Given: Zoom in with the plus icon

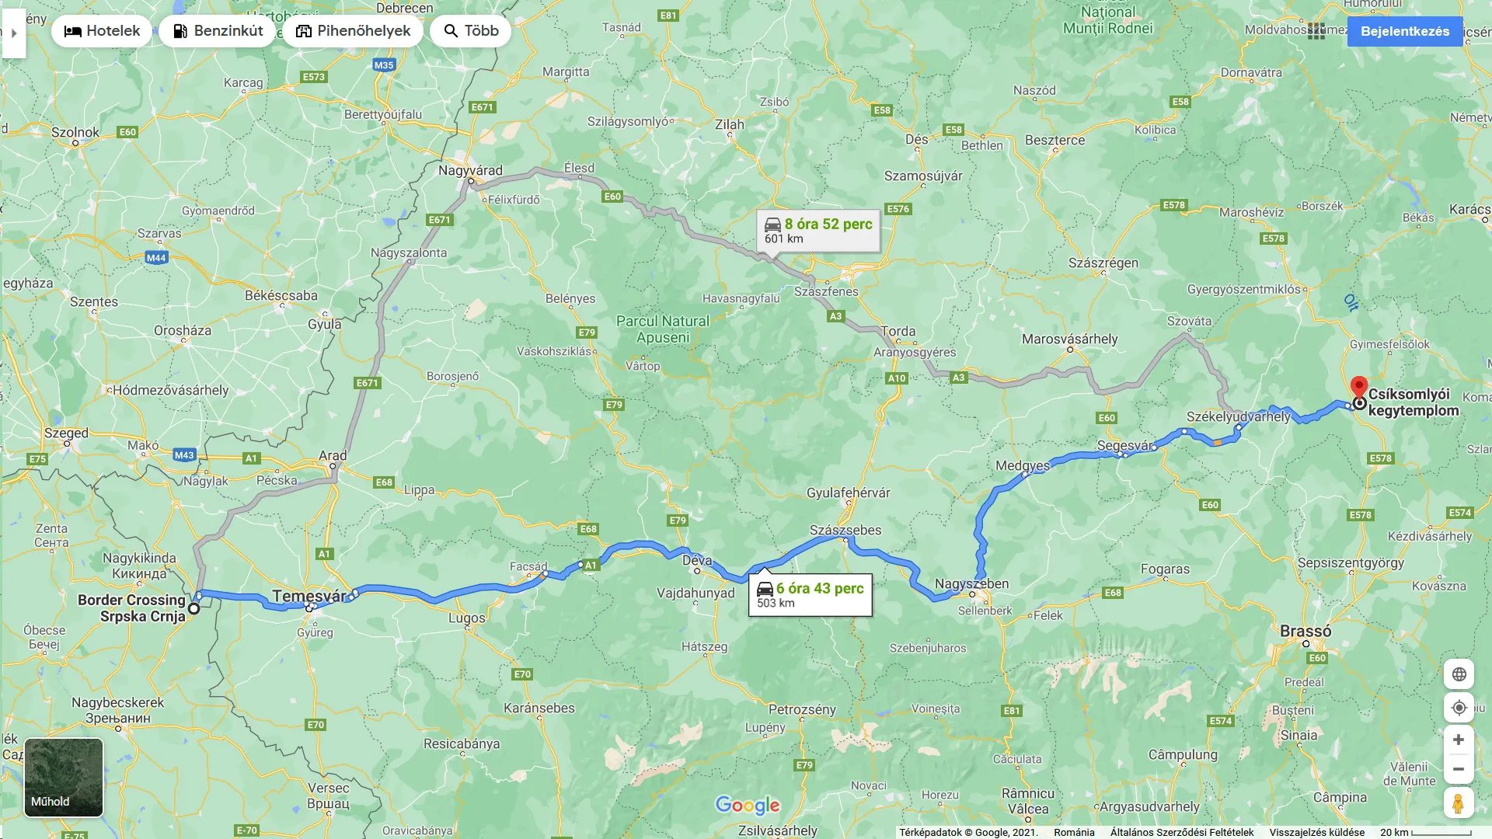Looking at the screenshot, I should coord(1459,740).
